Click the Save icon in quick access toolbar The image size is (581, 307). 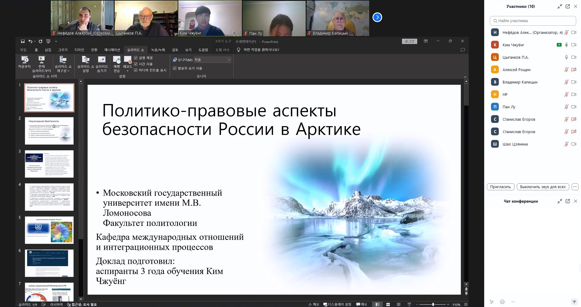[23, 41]
